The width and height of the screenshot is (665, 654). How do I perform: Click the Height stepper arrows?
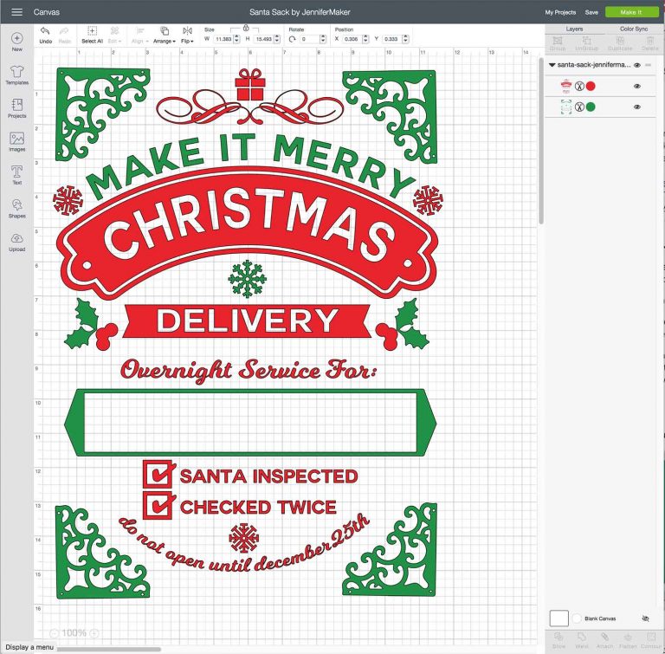coord(277,39)
